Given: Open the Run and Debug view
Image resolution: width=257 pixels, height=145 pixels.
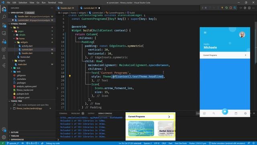Looking at the screenshot, I should click(x=4, y=41).
